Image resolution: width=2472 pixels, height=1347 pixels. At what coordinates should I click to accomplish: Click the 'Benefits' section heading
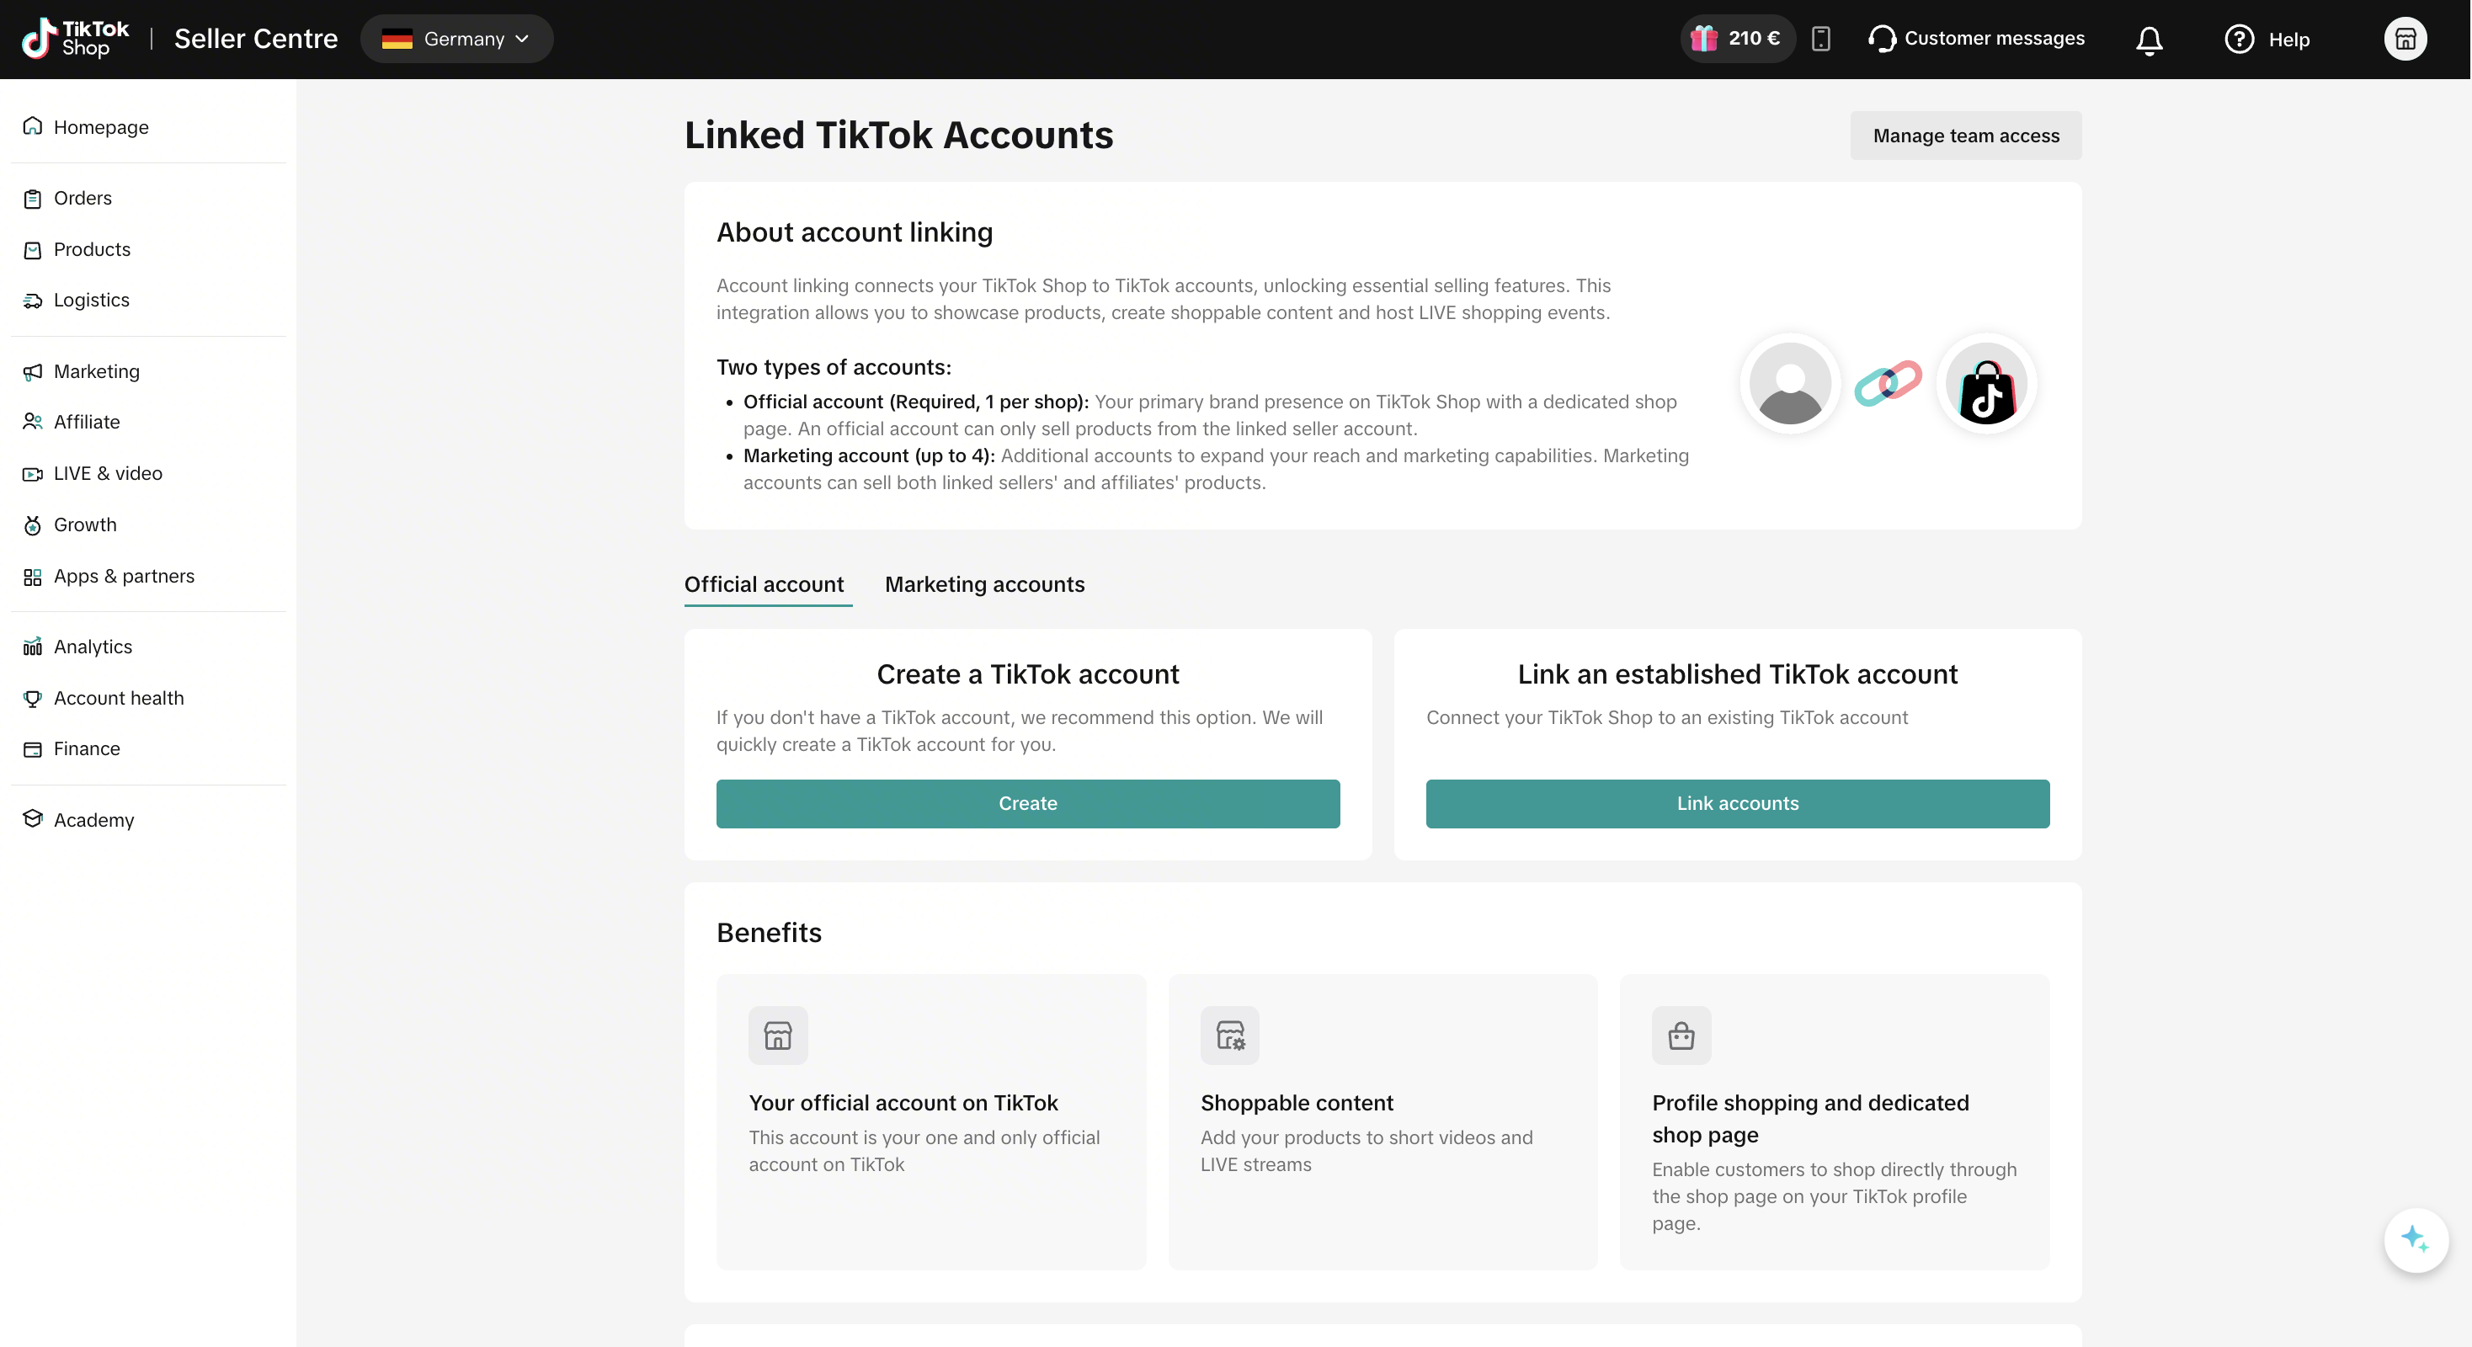coord(769,933)
